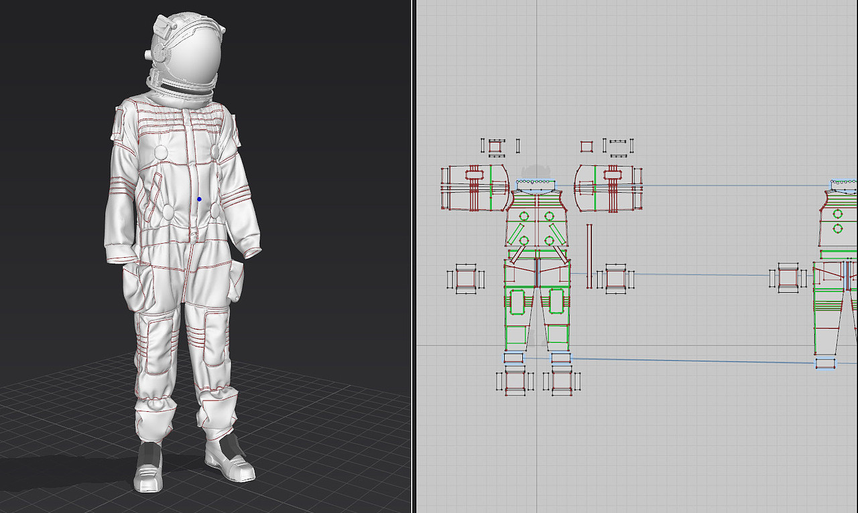
Task: Click the avatar's right boot in 3D view
Action: [149, 467]
